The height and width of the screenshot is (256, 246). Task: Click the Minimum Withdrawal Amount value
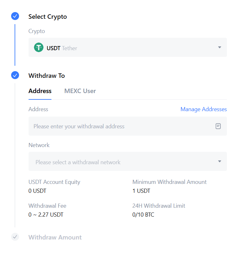pyautogui.click(x=141, y=191)
